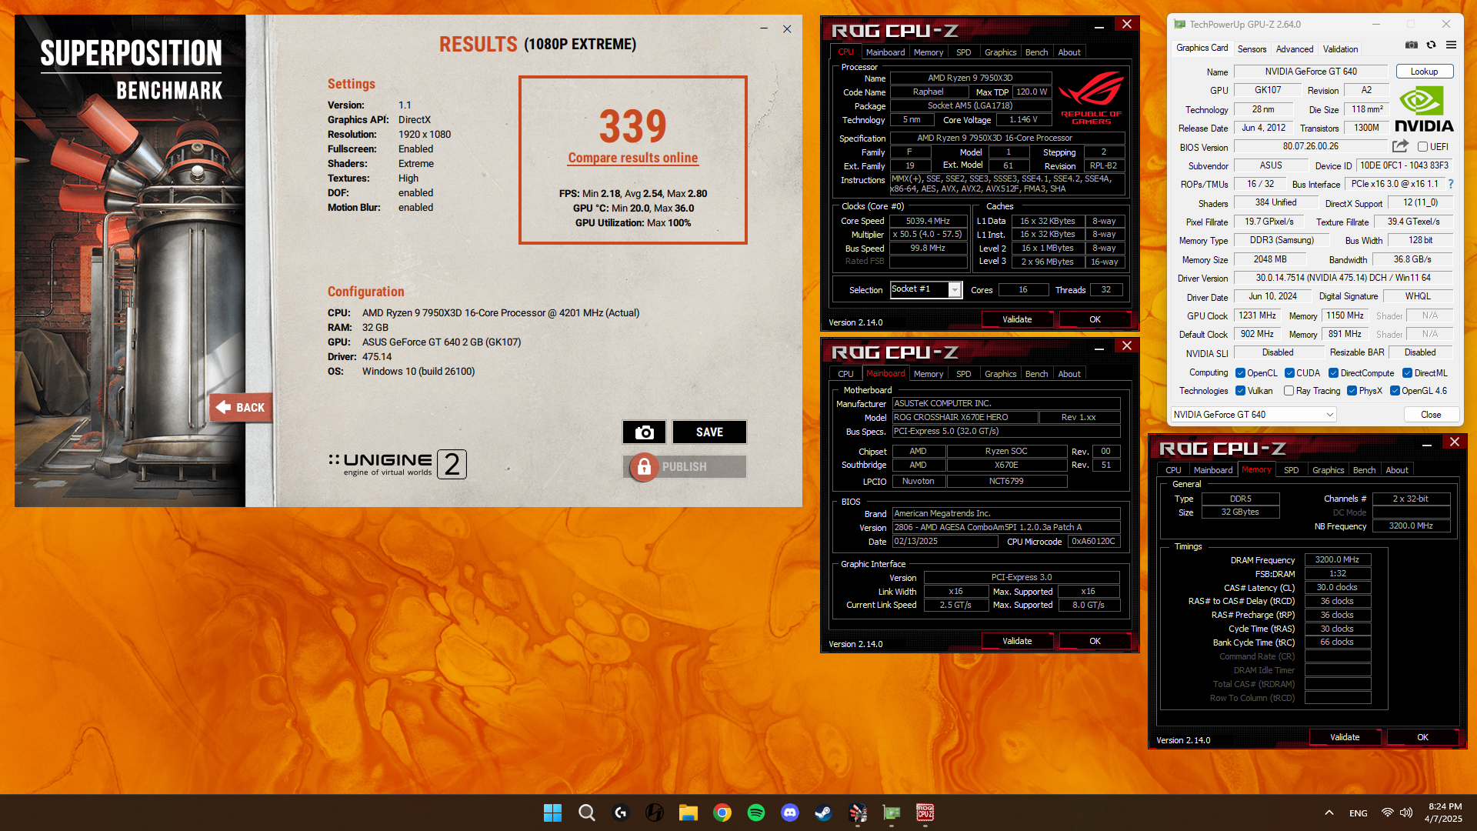The height and width of the screenshot is (831, 1477).
Task: Click the GPU-Z refresh icon
Action: point(1432,45)
